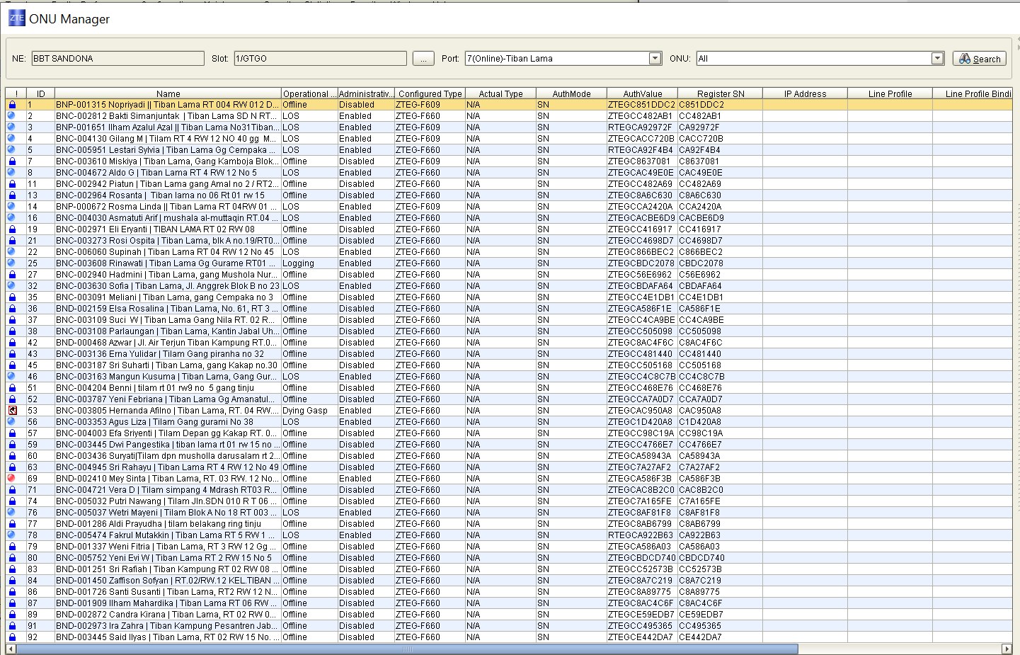Click the lock icon of ONU ID 13
1020x655 pixels.
click(x=12, y=195)
